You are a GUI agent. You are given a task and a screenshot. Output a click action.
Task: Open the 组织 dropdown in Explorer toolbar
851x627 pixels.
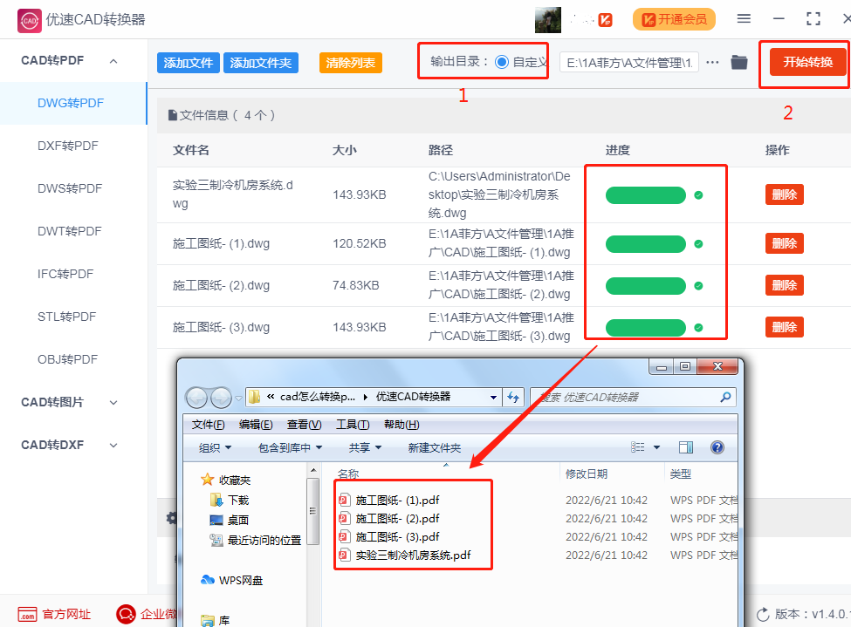pyautogui.click(x=215, y=448)
